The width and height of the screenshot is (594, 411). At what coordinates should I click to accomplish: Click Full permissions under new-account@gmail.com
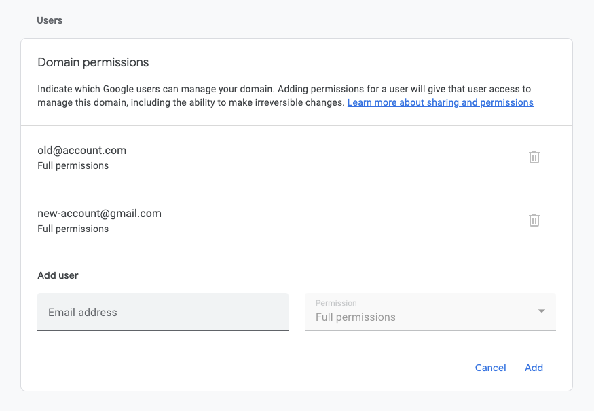(x=73, y=229)
